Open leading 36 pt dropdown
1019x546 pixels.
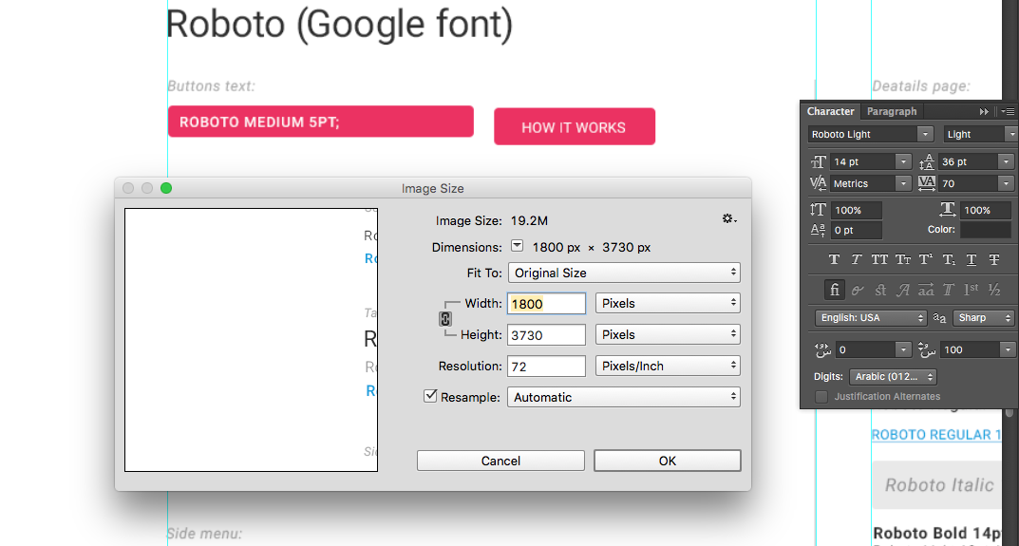tap(1007, 161)
